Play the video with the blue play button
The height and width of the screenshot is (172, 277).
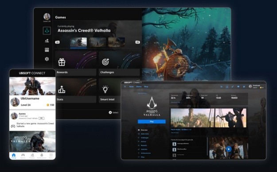click(x=229, y=149)
